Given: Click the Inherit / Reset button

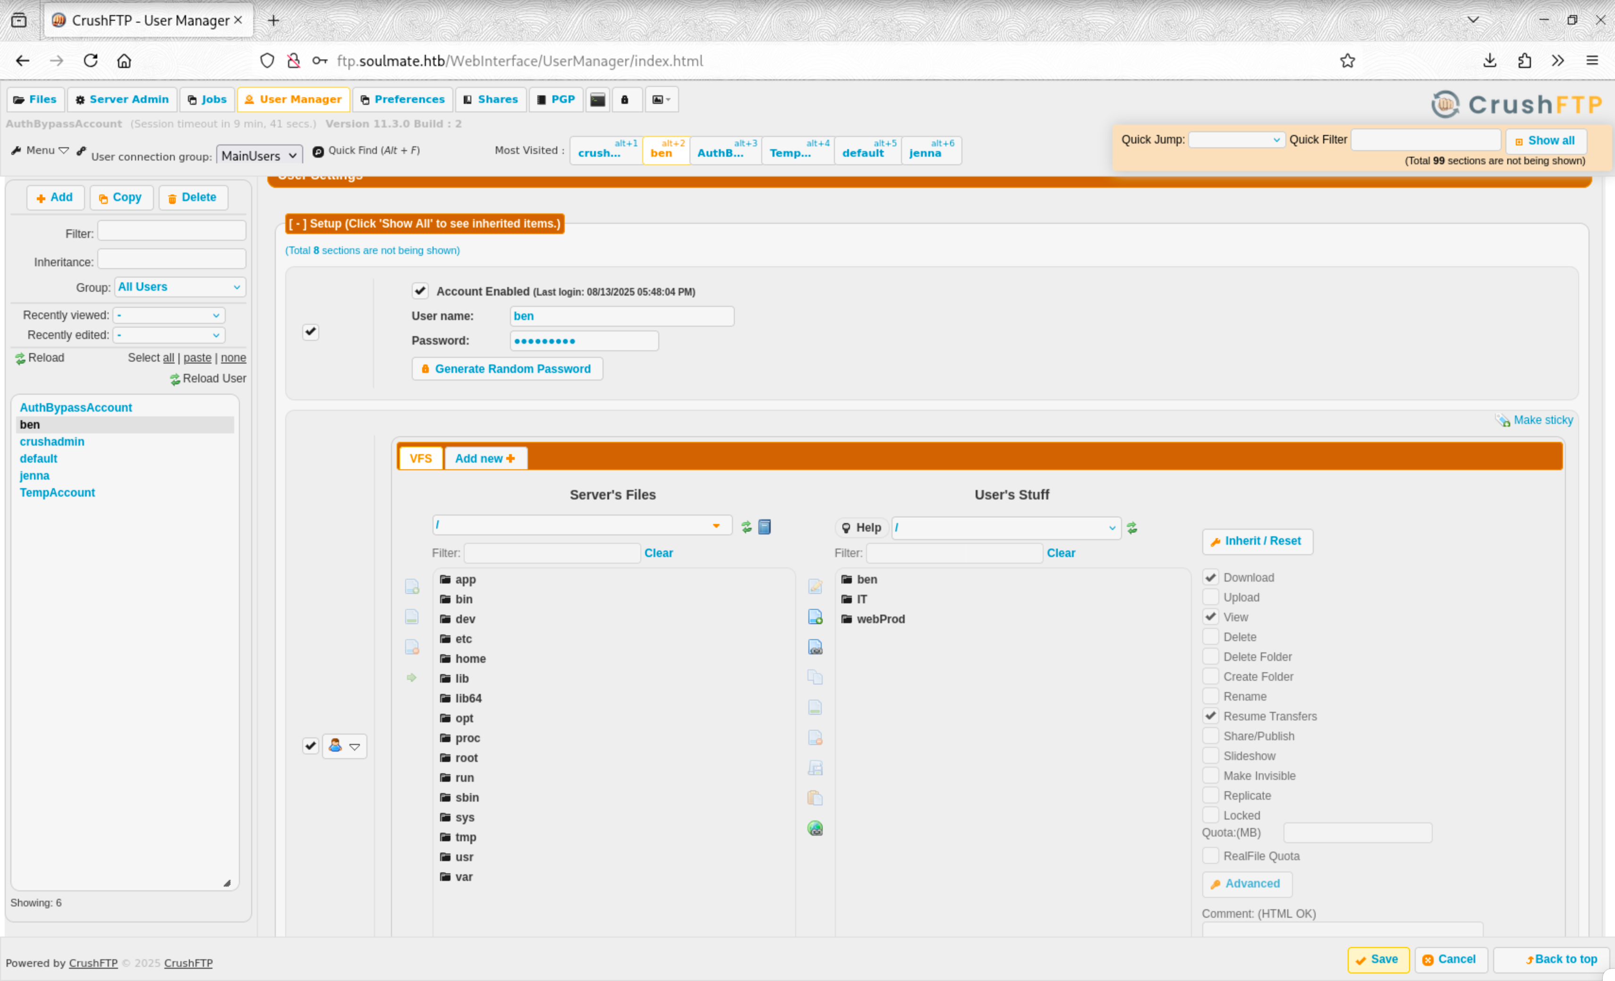Looking at the screenshot, I should tap(1257, 541).
